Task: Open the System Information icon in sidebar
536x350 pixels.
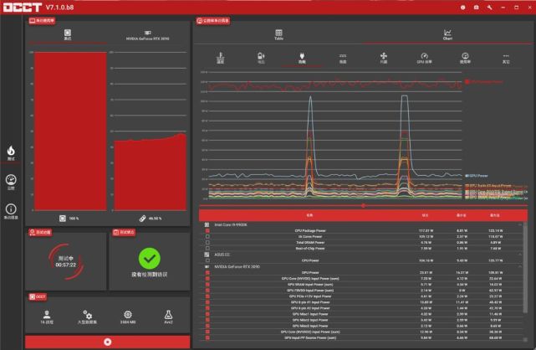Action: click(x=11, y=209)
